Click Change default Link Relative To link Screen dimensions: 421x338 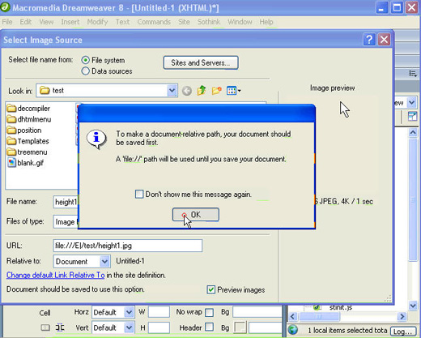point(56,275)
